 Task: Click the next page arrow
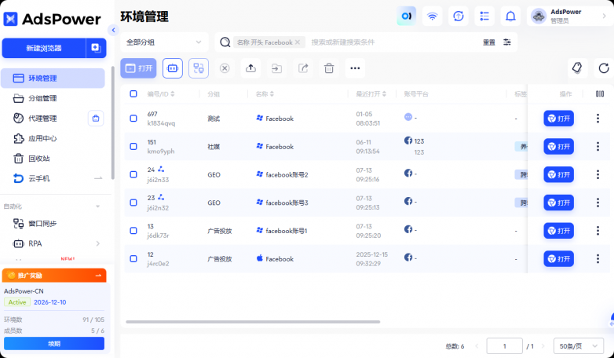pyautogui.click(x=543, y=346)
